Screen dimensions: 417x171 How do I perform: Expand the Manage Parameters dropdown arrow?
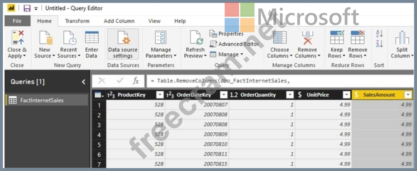(175, 56)
